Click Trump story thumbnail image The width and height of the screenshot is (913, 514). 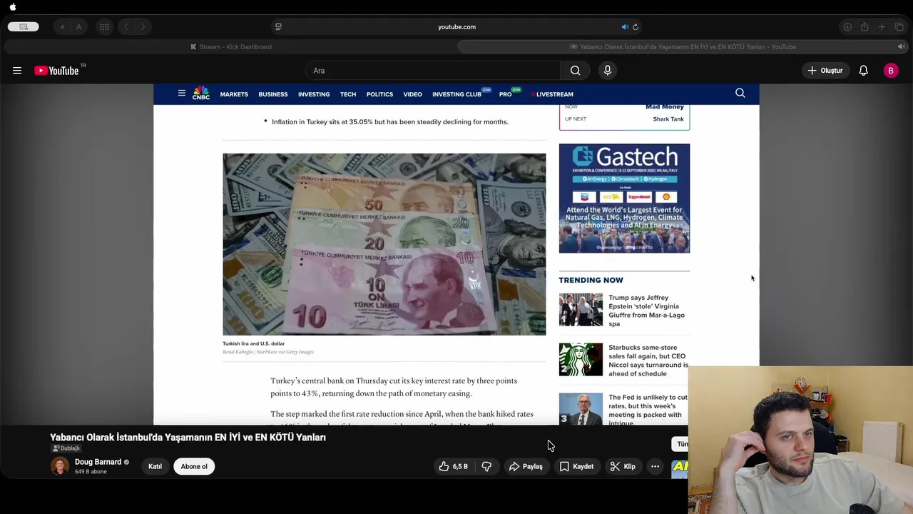581,310
